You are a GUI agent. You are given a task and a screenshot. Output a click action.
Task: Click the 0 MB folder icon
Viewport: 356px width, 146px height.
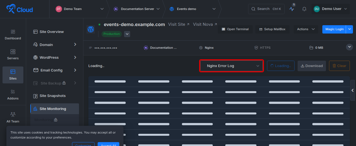(311, 48)
